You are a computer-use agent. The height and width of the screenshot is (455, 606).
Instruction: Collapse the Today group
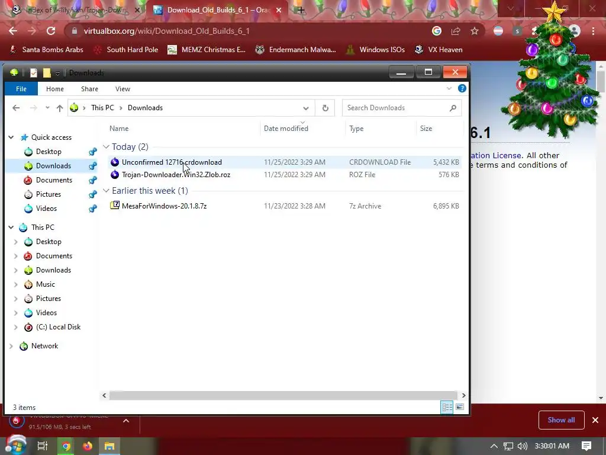pos(106,147)
